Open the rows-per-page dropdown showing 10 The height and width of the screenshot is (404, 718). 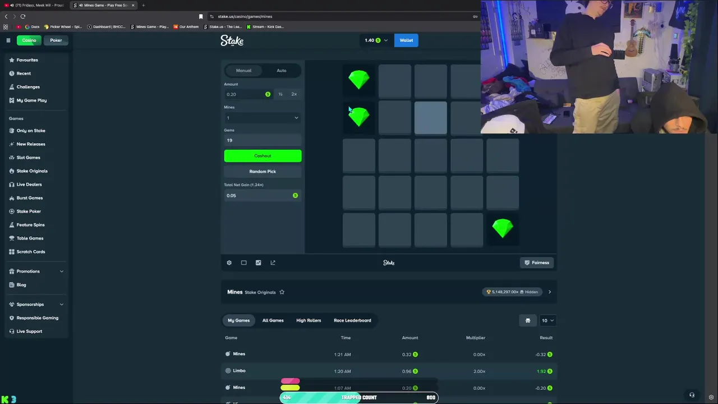click(x=547, y=320)
